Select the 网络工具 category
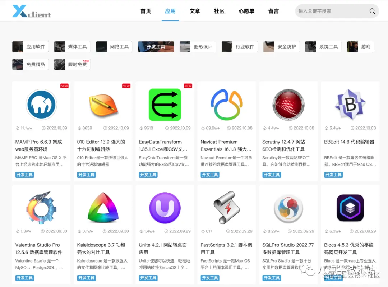This screenshot has height=287, width=388. click(x=114, y=47)
